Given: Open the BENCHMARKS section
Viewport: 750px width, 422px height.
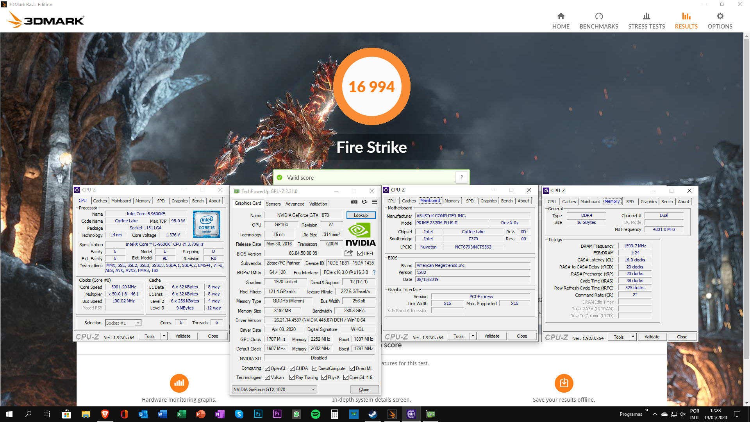Looking at the screenshot, I should click(x=599, y=21).
